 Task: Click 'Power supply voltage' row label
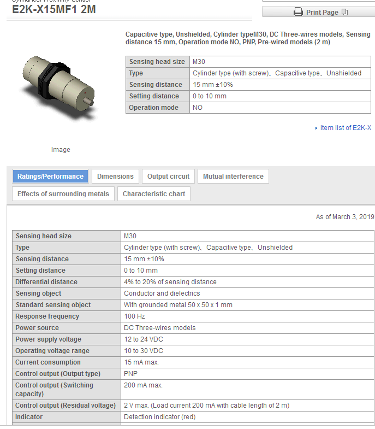tap(48, 339)
